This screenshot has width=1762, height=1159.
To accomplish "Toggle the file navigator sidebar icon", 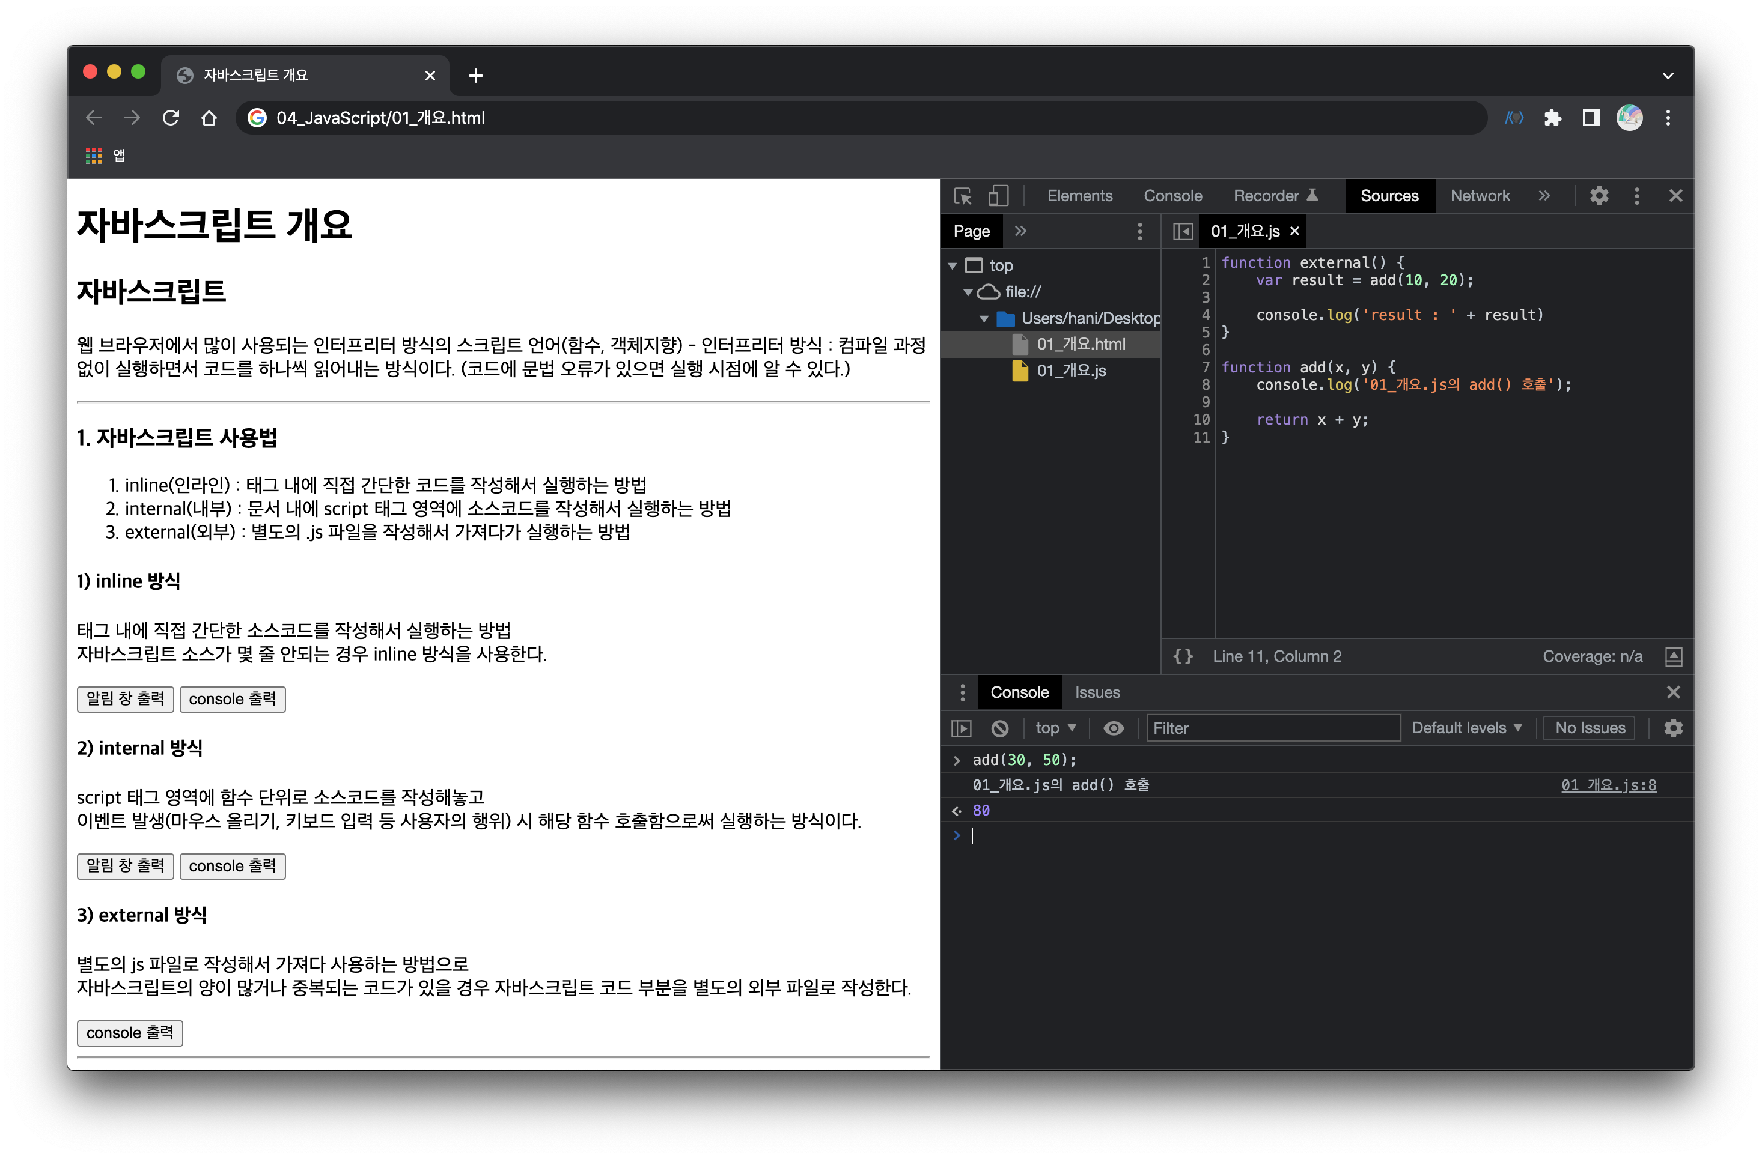I will click(1183, 232).
